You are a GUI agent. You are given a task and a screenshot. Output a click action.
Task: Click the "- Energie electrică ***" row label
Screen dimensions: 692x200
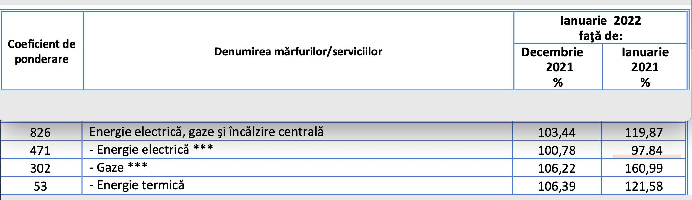pyautogui.click(x=151, y=150)
